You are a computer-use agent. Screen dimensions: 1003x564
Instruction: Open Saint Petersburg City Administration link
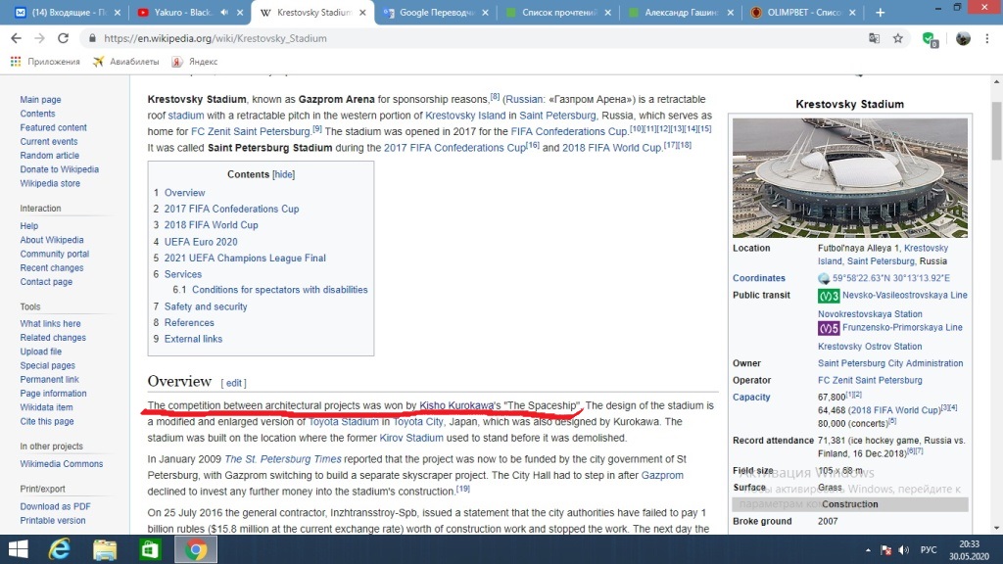coord(890,363)
